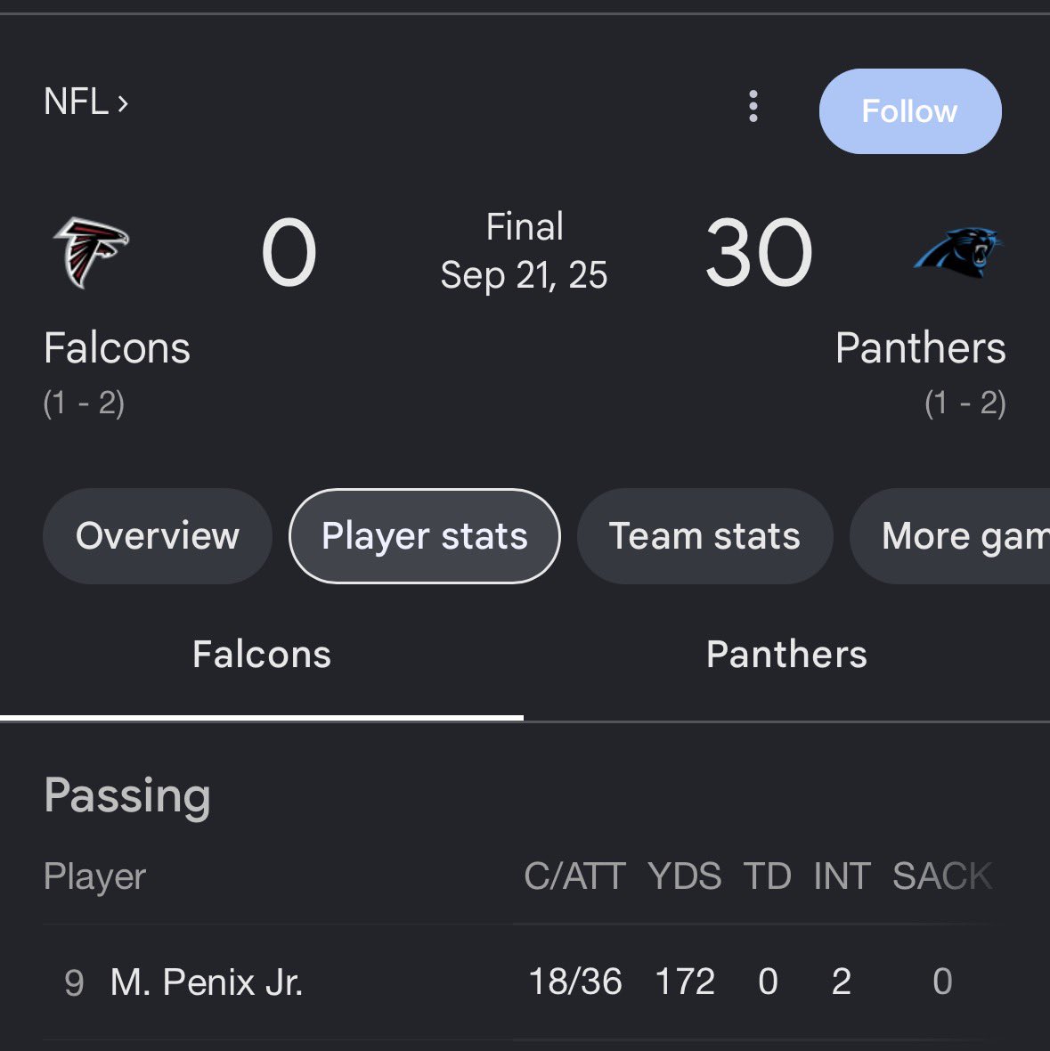Open the three-dot more options menu
The image size is (1050, 1051).
(x=753, y=107)
